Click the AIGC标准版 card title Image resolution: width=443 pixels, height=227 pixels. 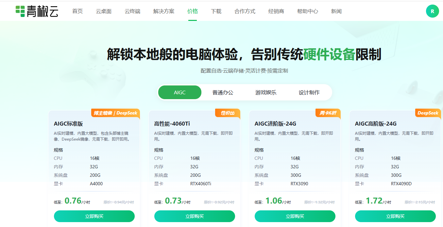click(x=68, y=124)
